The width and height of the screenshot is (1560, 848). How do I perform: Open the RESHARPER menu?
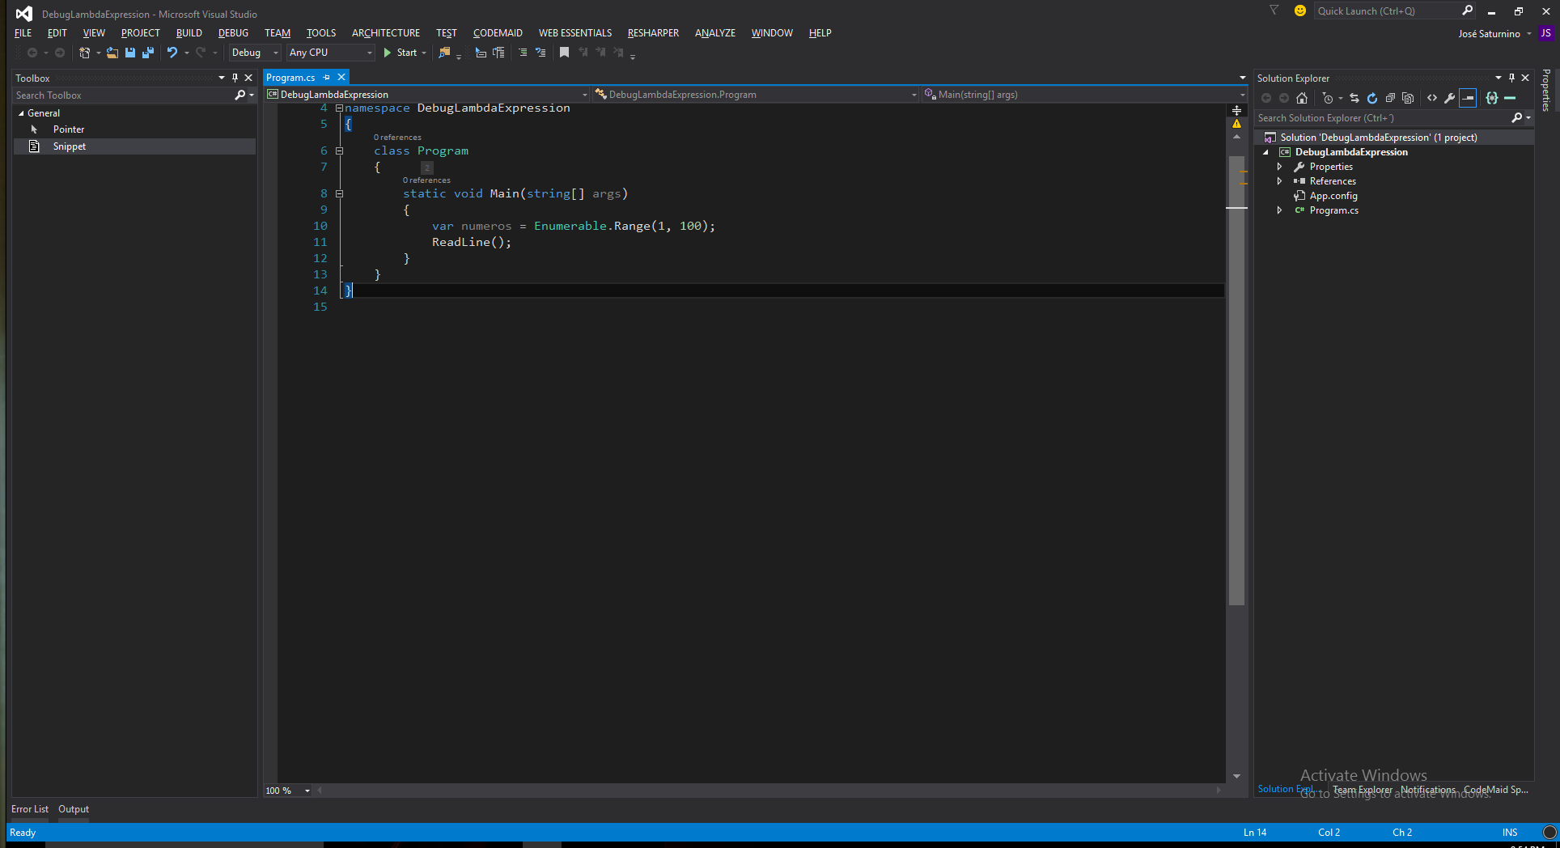pos(653,33)
